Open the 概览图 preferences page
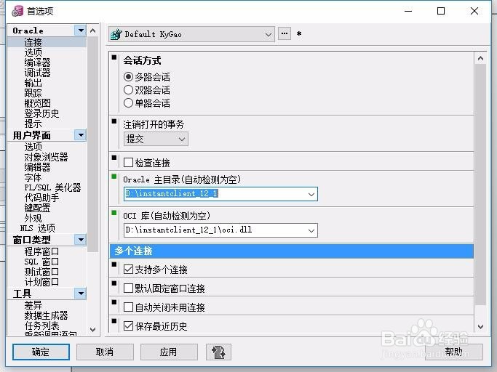 point(37,103)
